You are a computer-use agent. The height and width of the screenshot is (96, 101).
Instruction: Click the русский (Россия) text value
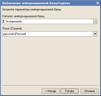click(15, 34)
